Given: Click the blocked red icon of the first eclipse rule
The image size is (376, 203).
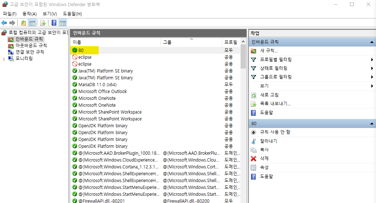Looking at the screenshot, I should pyautogui.click(x=75, y=57).
